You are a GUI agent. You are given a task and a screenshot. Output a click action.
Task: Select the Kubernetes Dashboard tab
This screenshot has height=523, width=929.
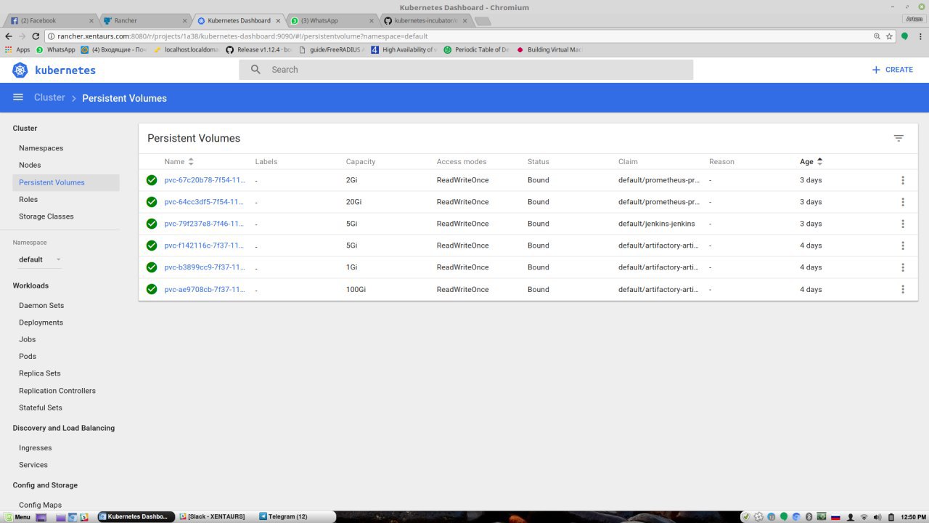pos(239,20)
